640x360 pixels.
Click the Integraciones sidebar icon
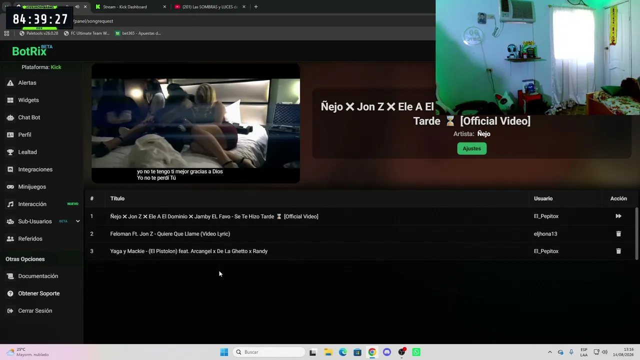click(10, 169)
